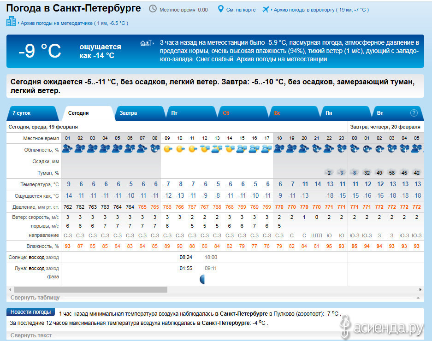The height and width of the screenshot is (341, 432).
Task: Click the fog icon showing 2 at hour 22
Action: pos(329,172)
